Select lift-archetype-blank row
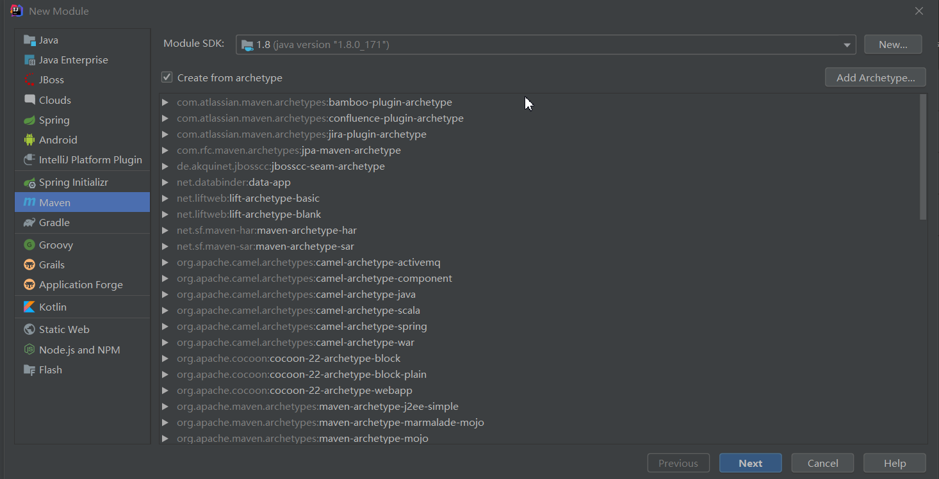This screenshot has width=939, height=479. [x=539, y=215]
